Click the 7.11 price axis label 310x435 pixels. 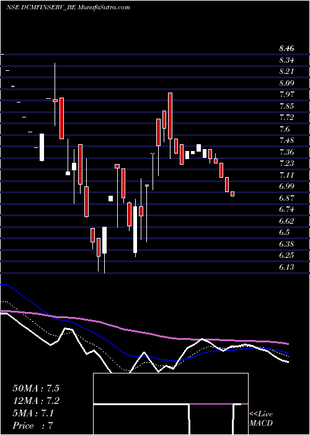click(286, 175)
